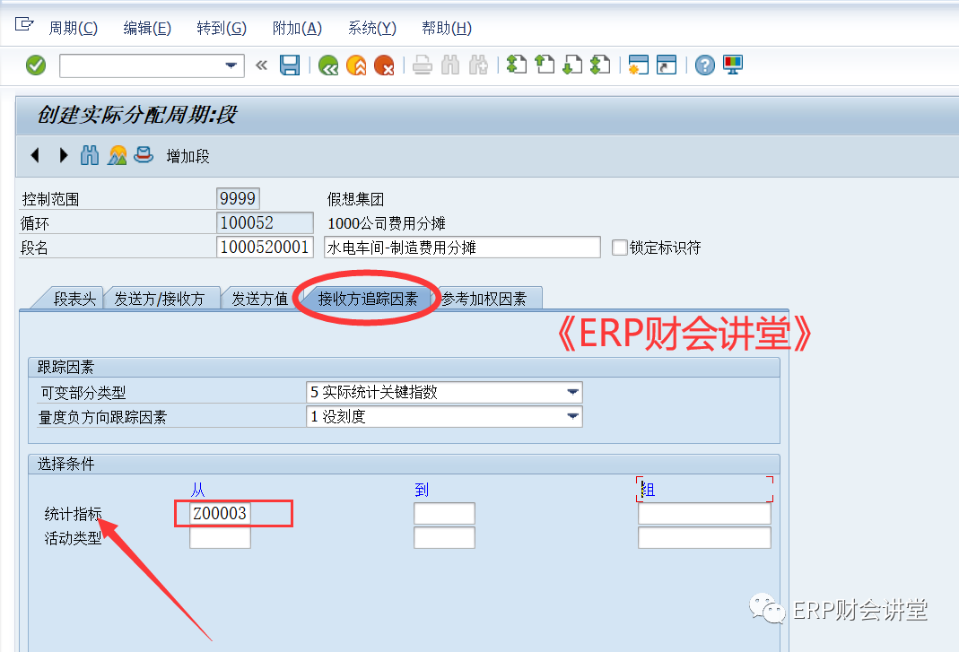The height and width of the screenshot is (652, 959).
Task: Click the 统计指标 from field containing Z00003
Action: tap(220, 514)
